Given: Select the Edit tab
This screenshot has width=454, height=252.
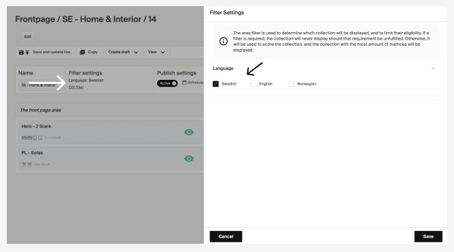Looking at the screenshot, I should [x=28, y=37].
